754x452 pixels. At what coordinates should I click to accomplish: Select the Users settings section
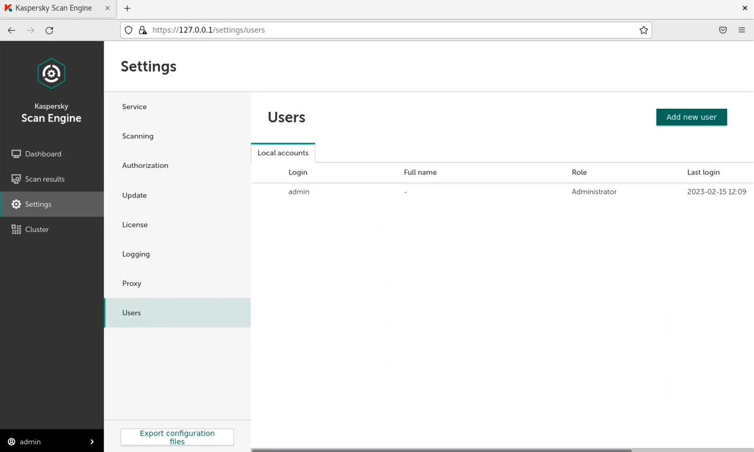tap(178, 313)
